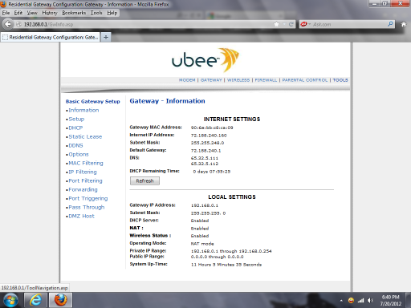Click the Basic Gateway Setup heading
This screenshot has width=411, height=308.
[93, 101]
